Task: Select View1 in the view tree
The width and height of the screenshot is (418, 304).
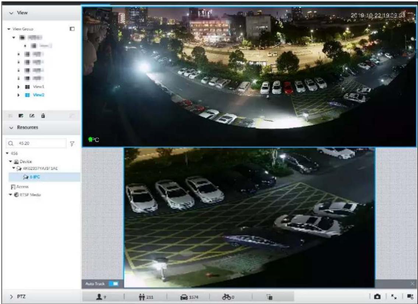Action: 39,87
